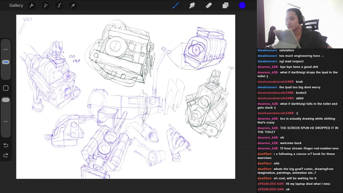Click chat text 'bruhx2'

(301, 93)
